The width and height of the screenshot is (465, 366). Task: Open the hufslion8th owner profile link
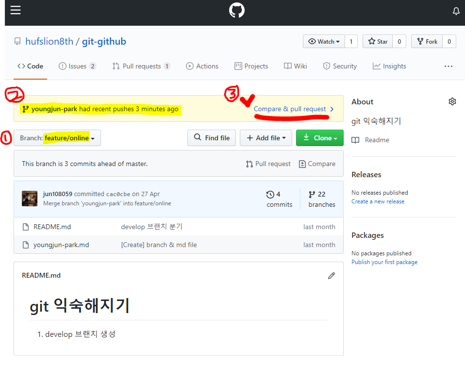49,41
